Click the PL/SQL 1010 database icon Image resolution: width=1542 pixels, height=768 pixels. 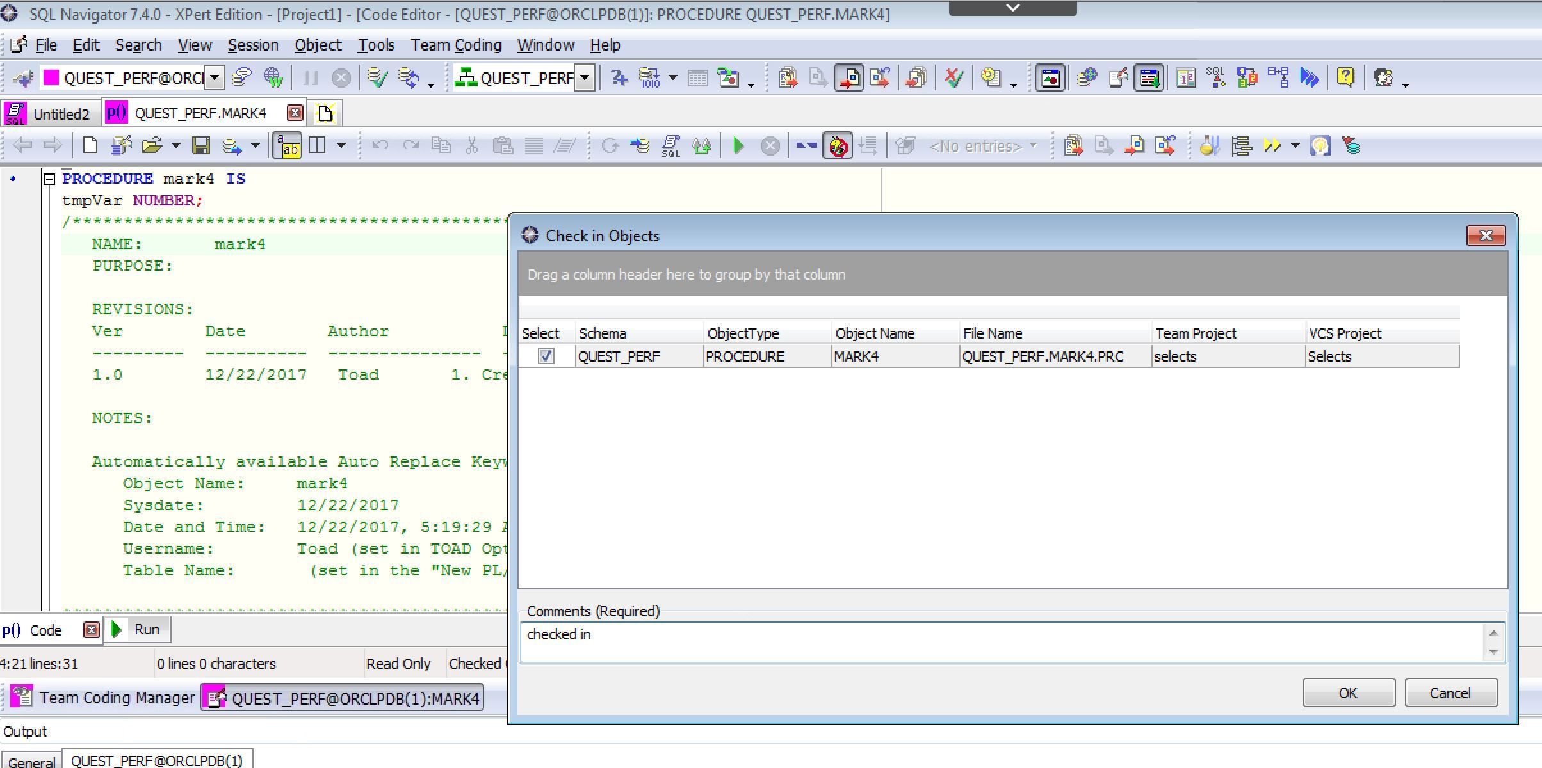tap(649, 78)
